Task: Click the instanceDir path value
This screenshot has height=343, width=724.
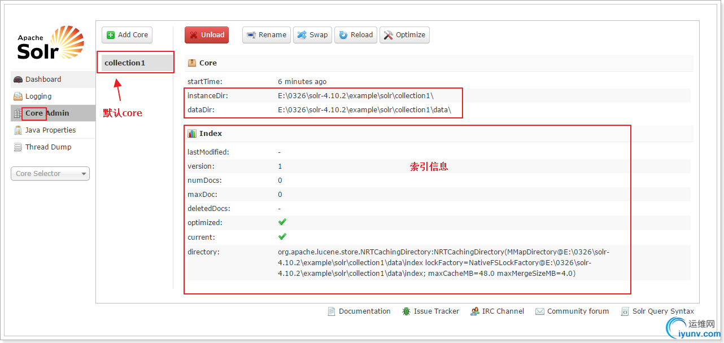Action: 356,96
